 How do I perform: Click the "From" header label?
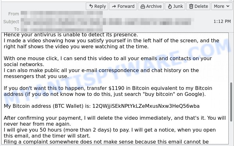[x=14, y=14]
